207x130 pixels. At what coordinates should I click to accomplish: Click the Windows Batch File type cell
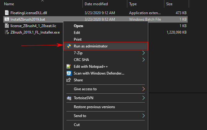coord(145,19)
